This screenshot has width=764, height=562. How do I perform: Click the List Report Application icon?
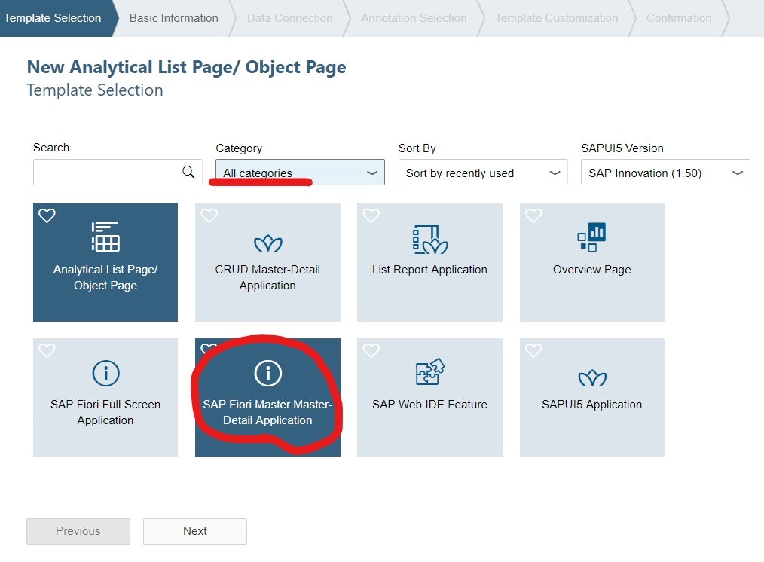tap(429, 239)
